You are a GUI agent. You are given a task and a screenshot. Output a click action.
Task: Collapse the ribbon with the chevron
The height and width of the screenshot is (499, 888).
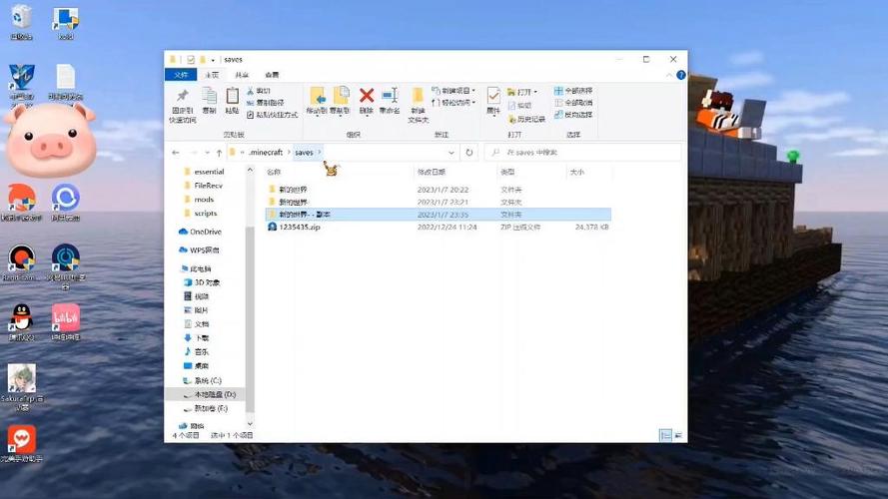click(669, 75)
